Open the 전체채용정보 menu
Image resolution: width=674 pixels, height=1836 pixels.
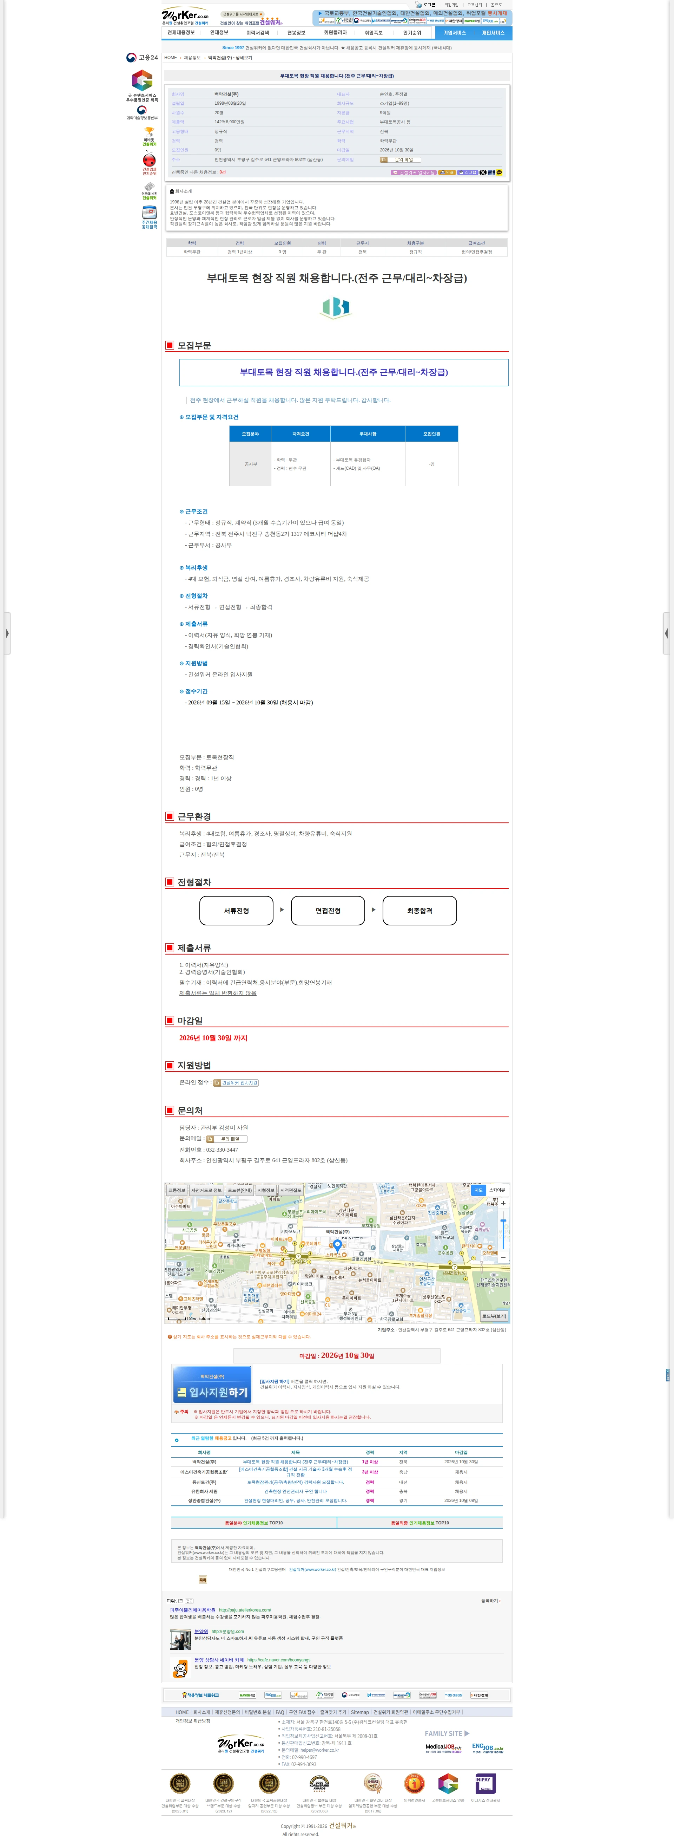(181, 33)
